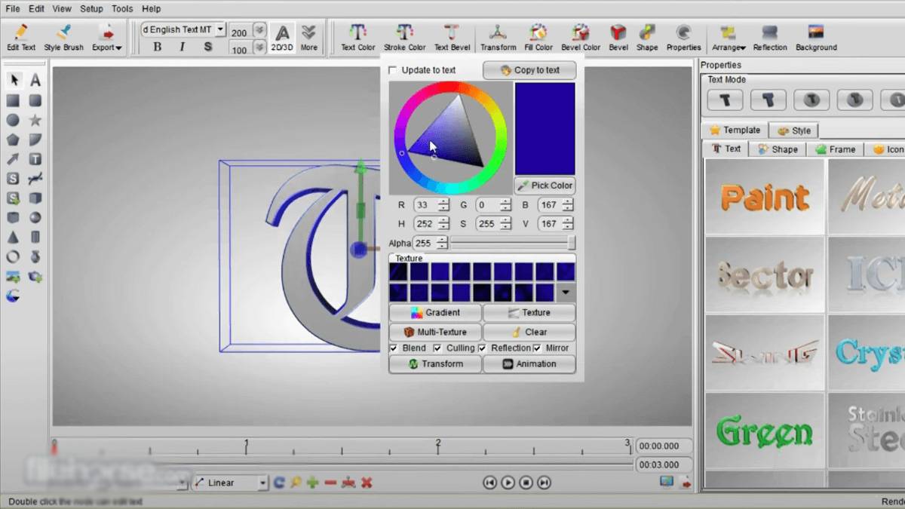Uncheck the Culling checkbox
905x509 pixels.
coord(437,348)
